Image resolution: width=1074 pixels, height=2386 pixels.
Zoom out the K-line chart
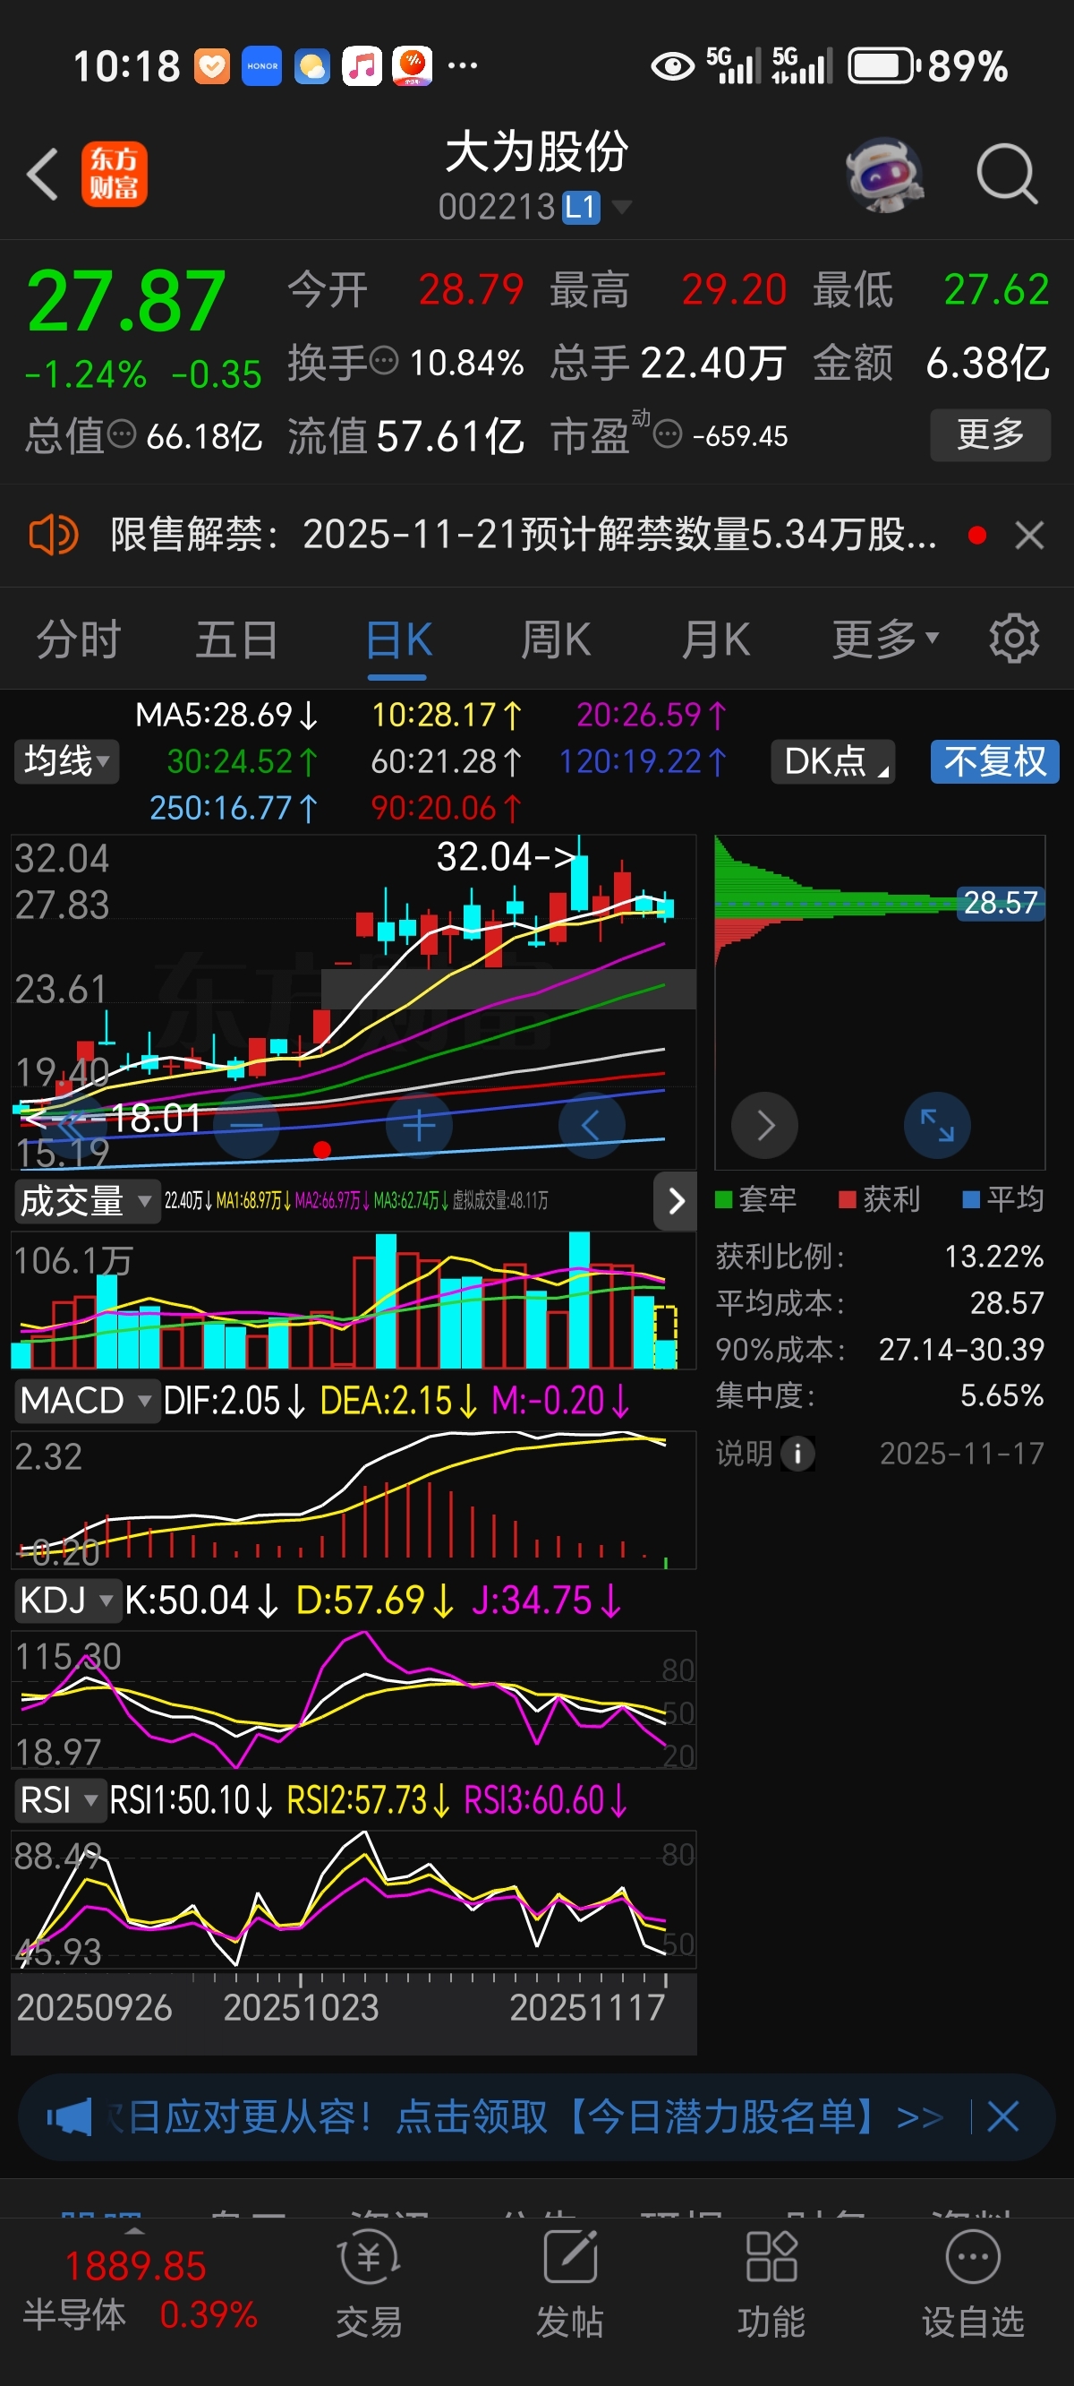tap(246, 1126)
